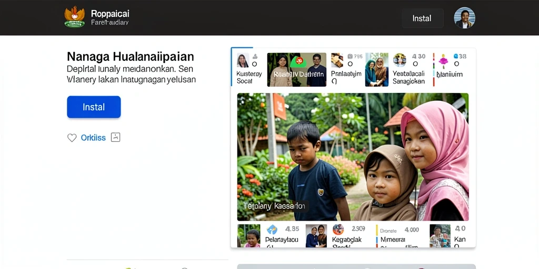The image size is (539, 269).
Task: Select the Yeatallacali Sanagiokan item
Action: 408,78
